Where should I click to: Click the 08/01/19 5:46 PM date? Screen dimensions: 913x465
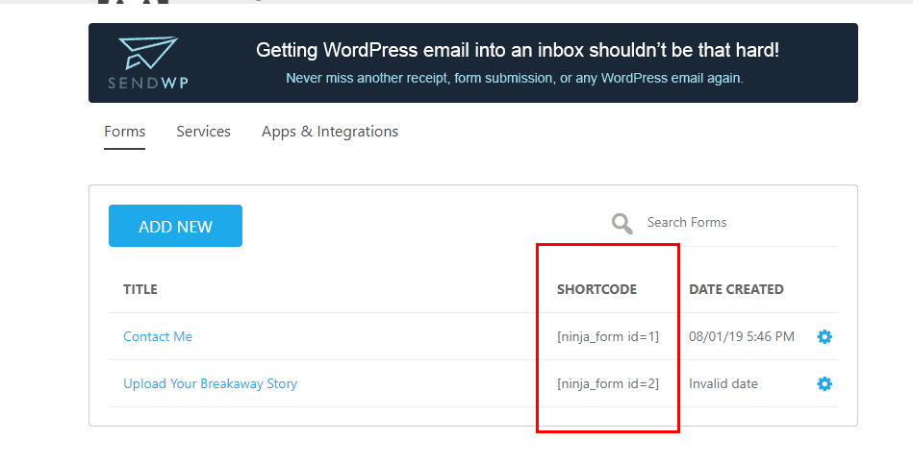click(x=741, y=336)
